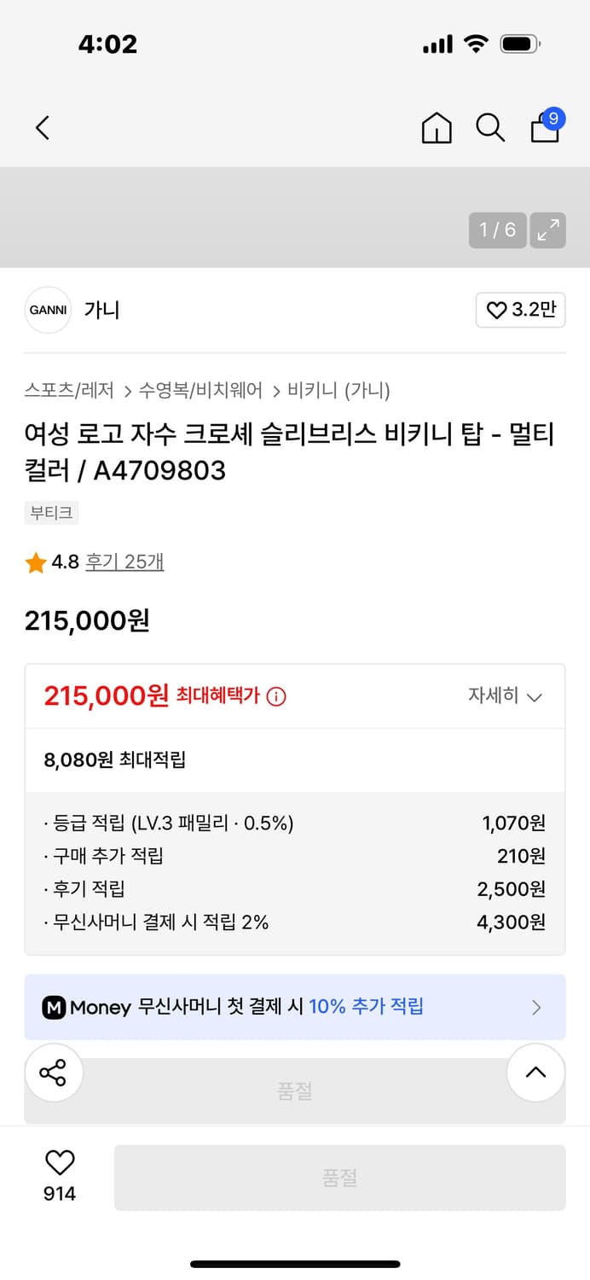The width and height of the screenshot is (590, 1280).
Task: Tap the Musinsa Money M icon
Action: click(55, 1007)
